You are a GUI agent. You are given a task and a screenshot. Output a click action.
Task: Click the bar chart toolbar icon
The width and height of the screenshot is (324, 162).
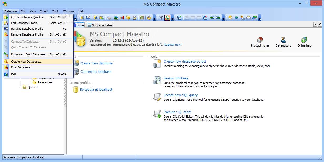(122, 18)
